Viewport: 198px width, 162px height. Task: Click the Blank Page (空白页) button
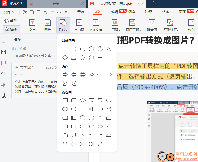tap(79, 25)
